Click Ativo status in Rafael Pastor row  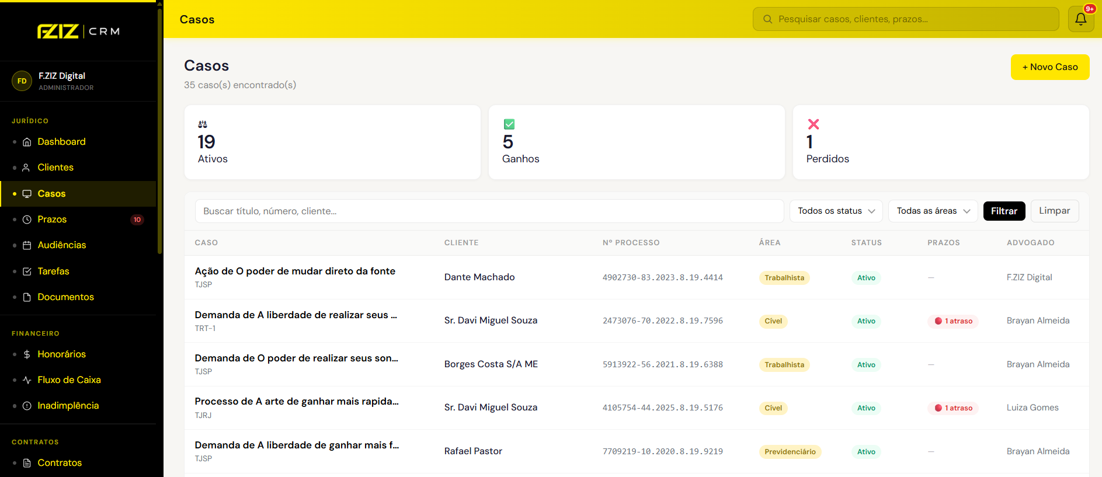click(866, 452)
